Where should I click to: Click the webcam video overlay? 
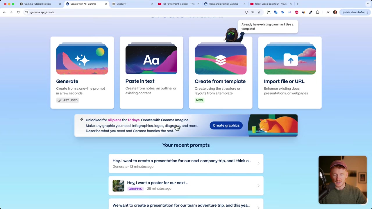(342, 180)
